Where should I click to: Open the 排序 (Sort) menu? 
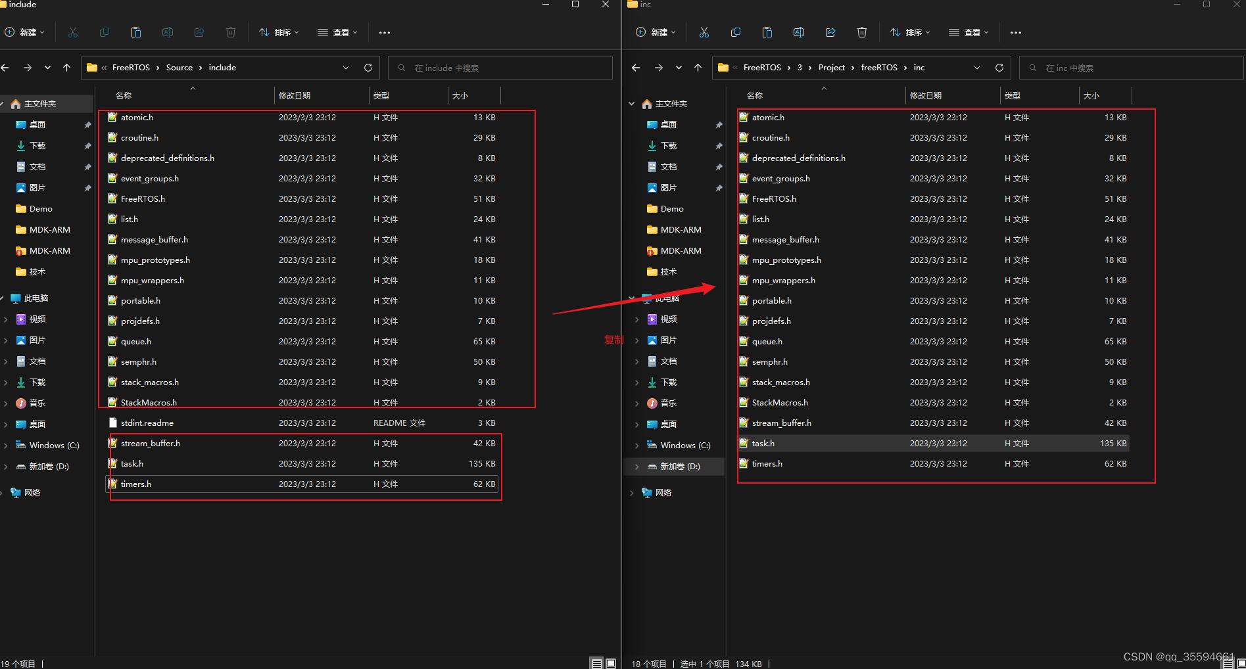[x=279, y=32]
